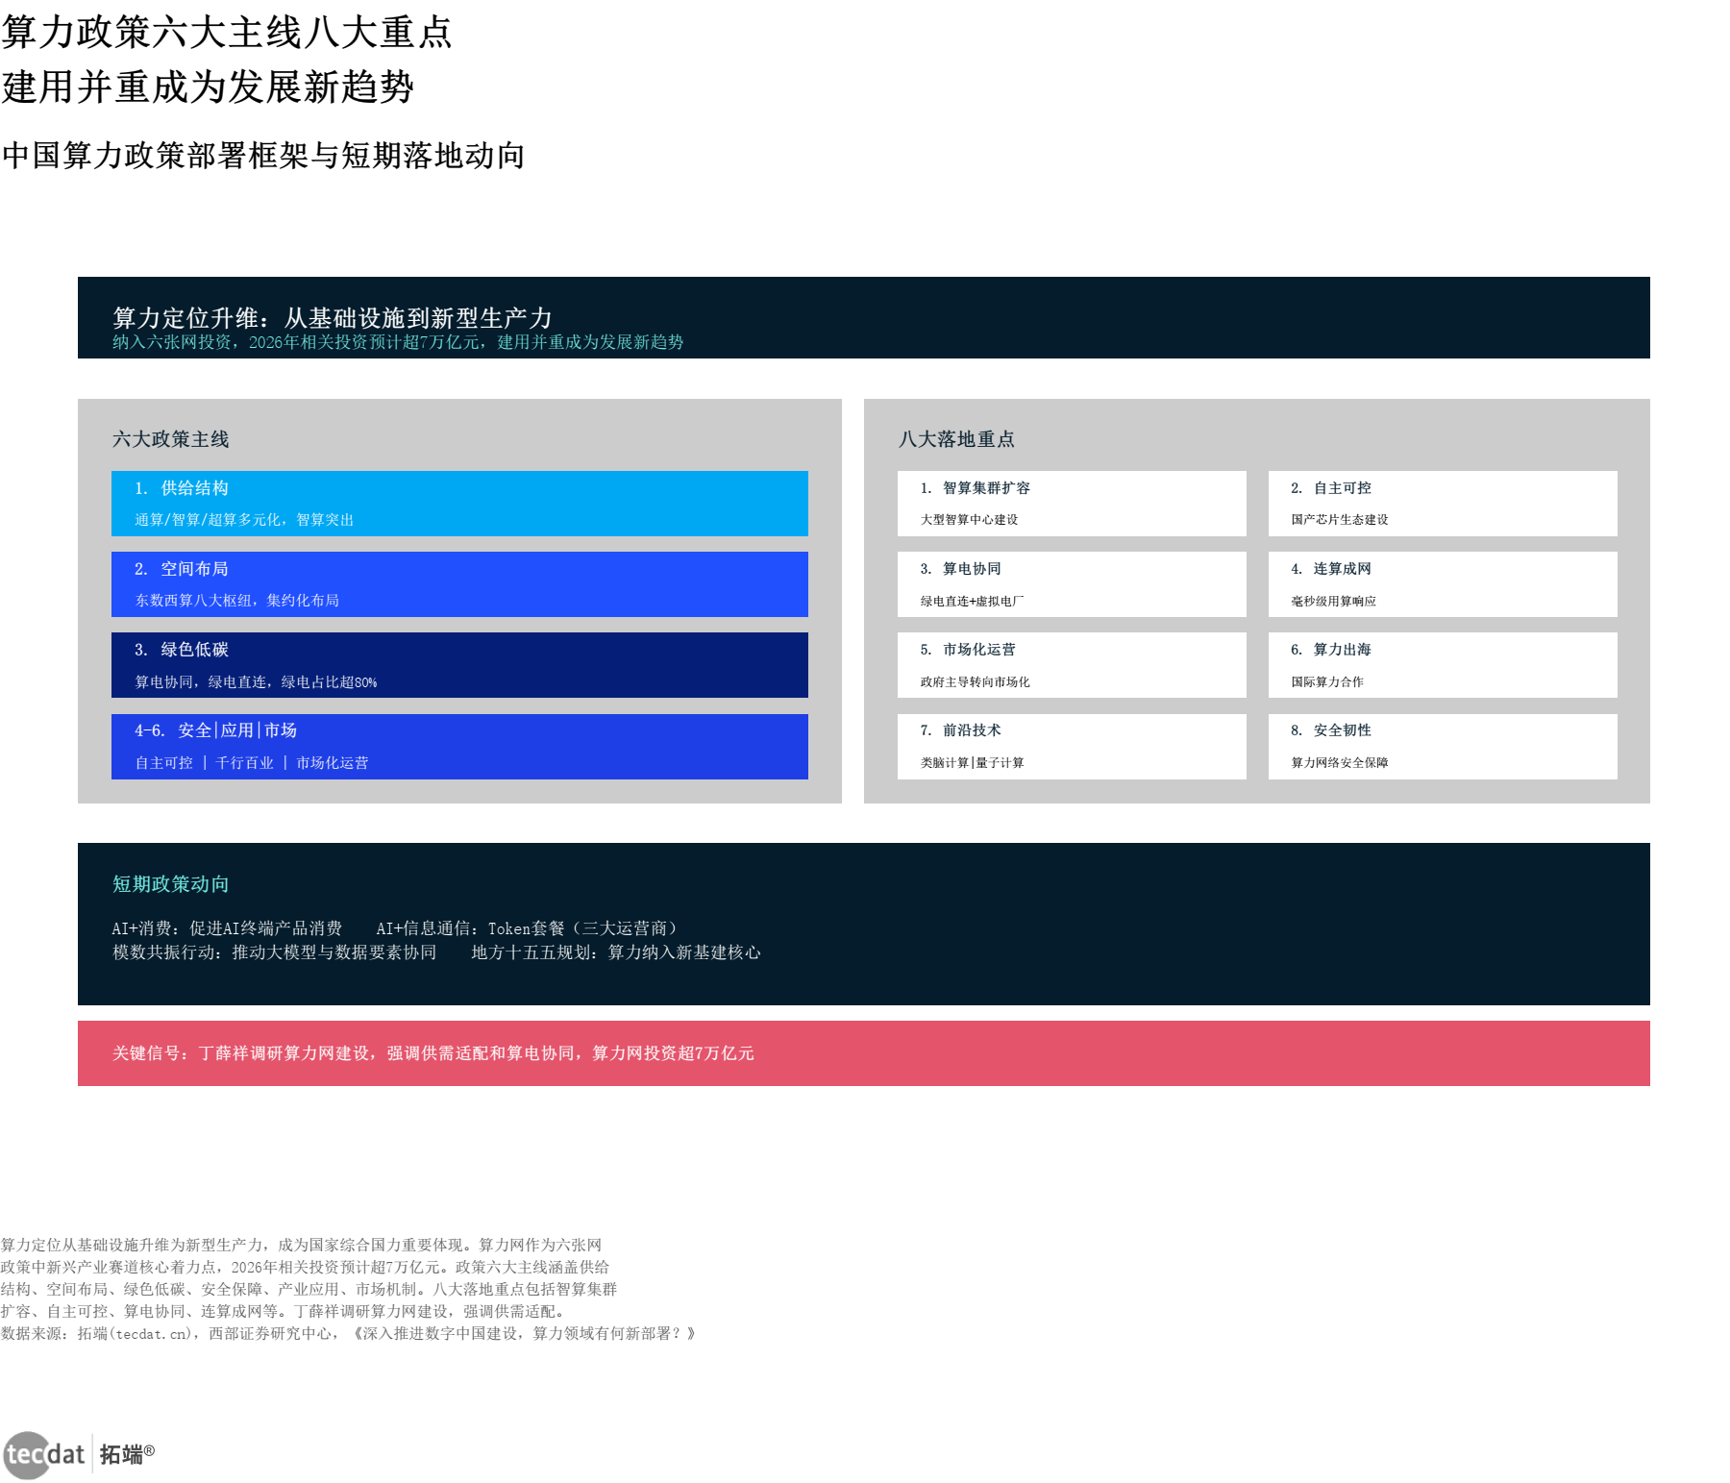
Task: Click the 6. 算力出海 card title
Action: click(x=1331, y=650)
